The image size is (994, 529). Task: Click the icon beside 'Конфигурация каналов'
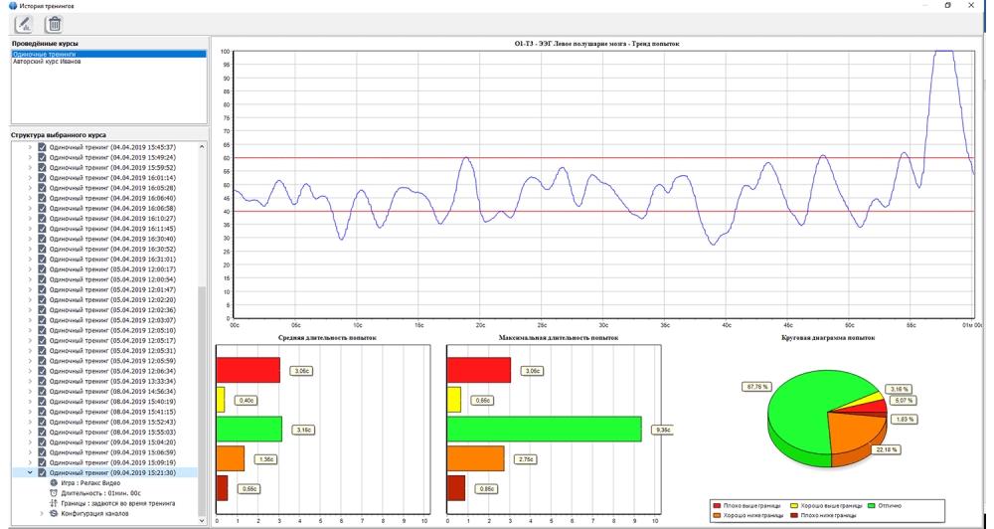[x=53, y=514]
